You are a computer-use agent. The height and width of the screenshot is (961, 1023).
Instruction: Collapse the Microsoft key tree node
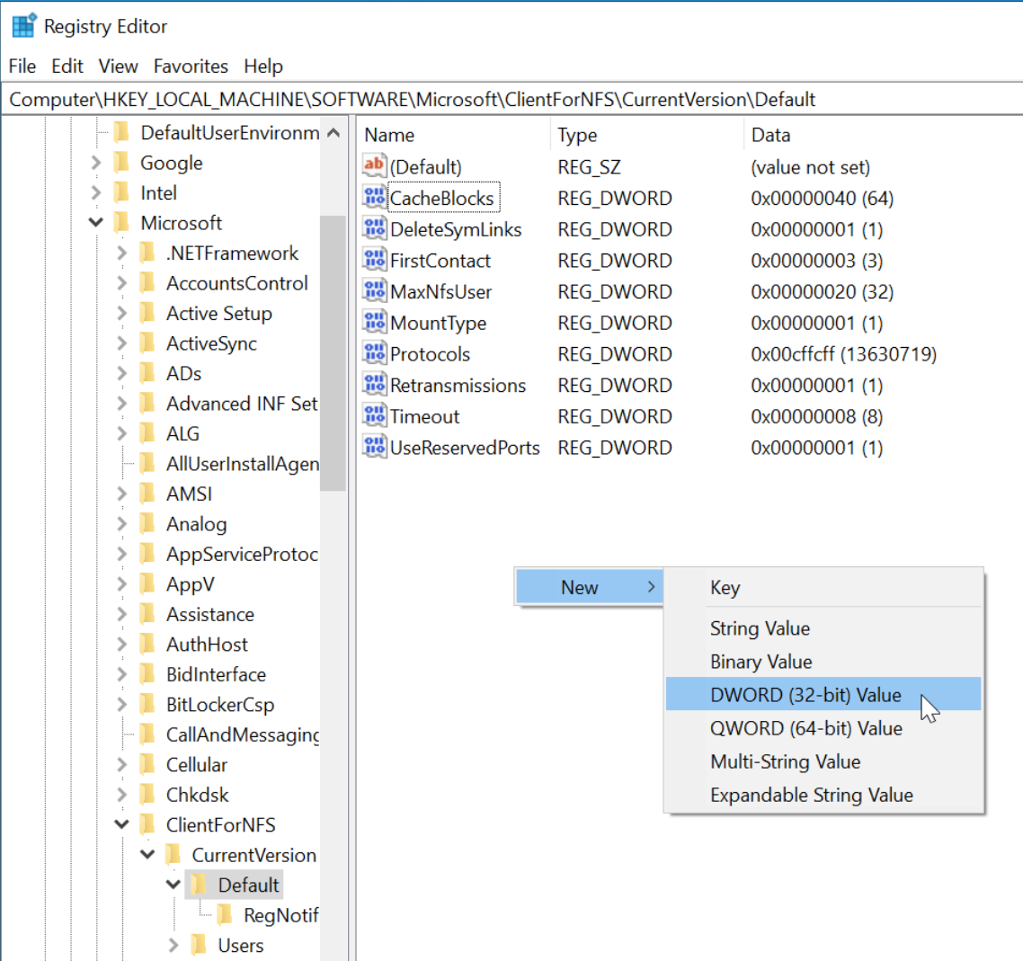tap(96, 223)
